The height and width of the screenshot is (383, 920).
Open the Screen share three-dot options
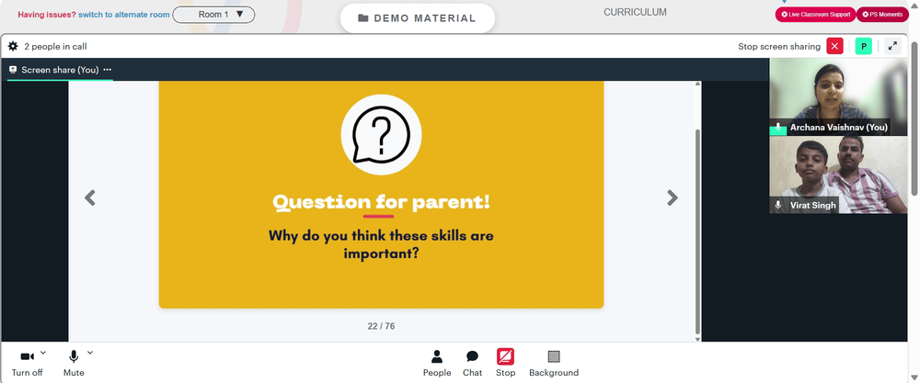108,70
